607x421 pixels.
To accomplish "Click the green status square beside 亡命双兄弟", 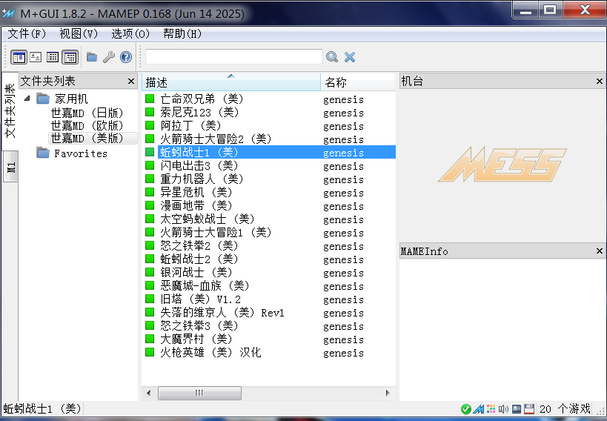I will [x=150, y=99].
